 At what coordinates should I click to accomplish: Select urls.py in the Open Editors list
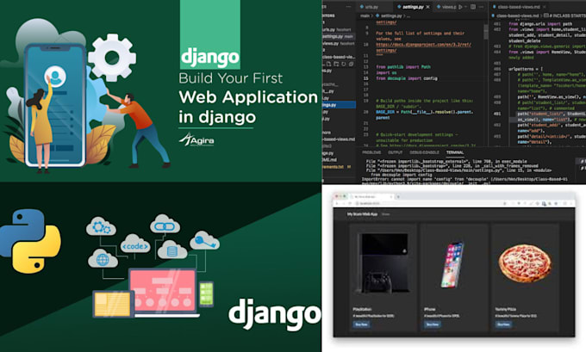pos(338,29)
